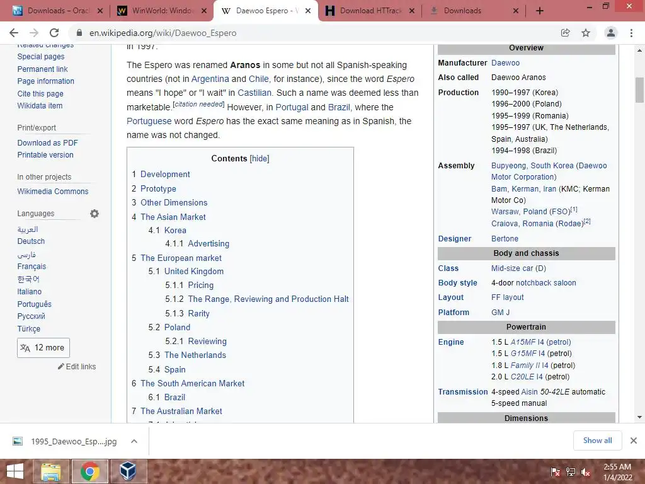
Task: Open the Mid-size car link
Action: click(x=518, y=268)
